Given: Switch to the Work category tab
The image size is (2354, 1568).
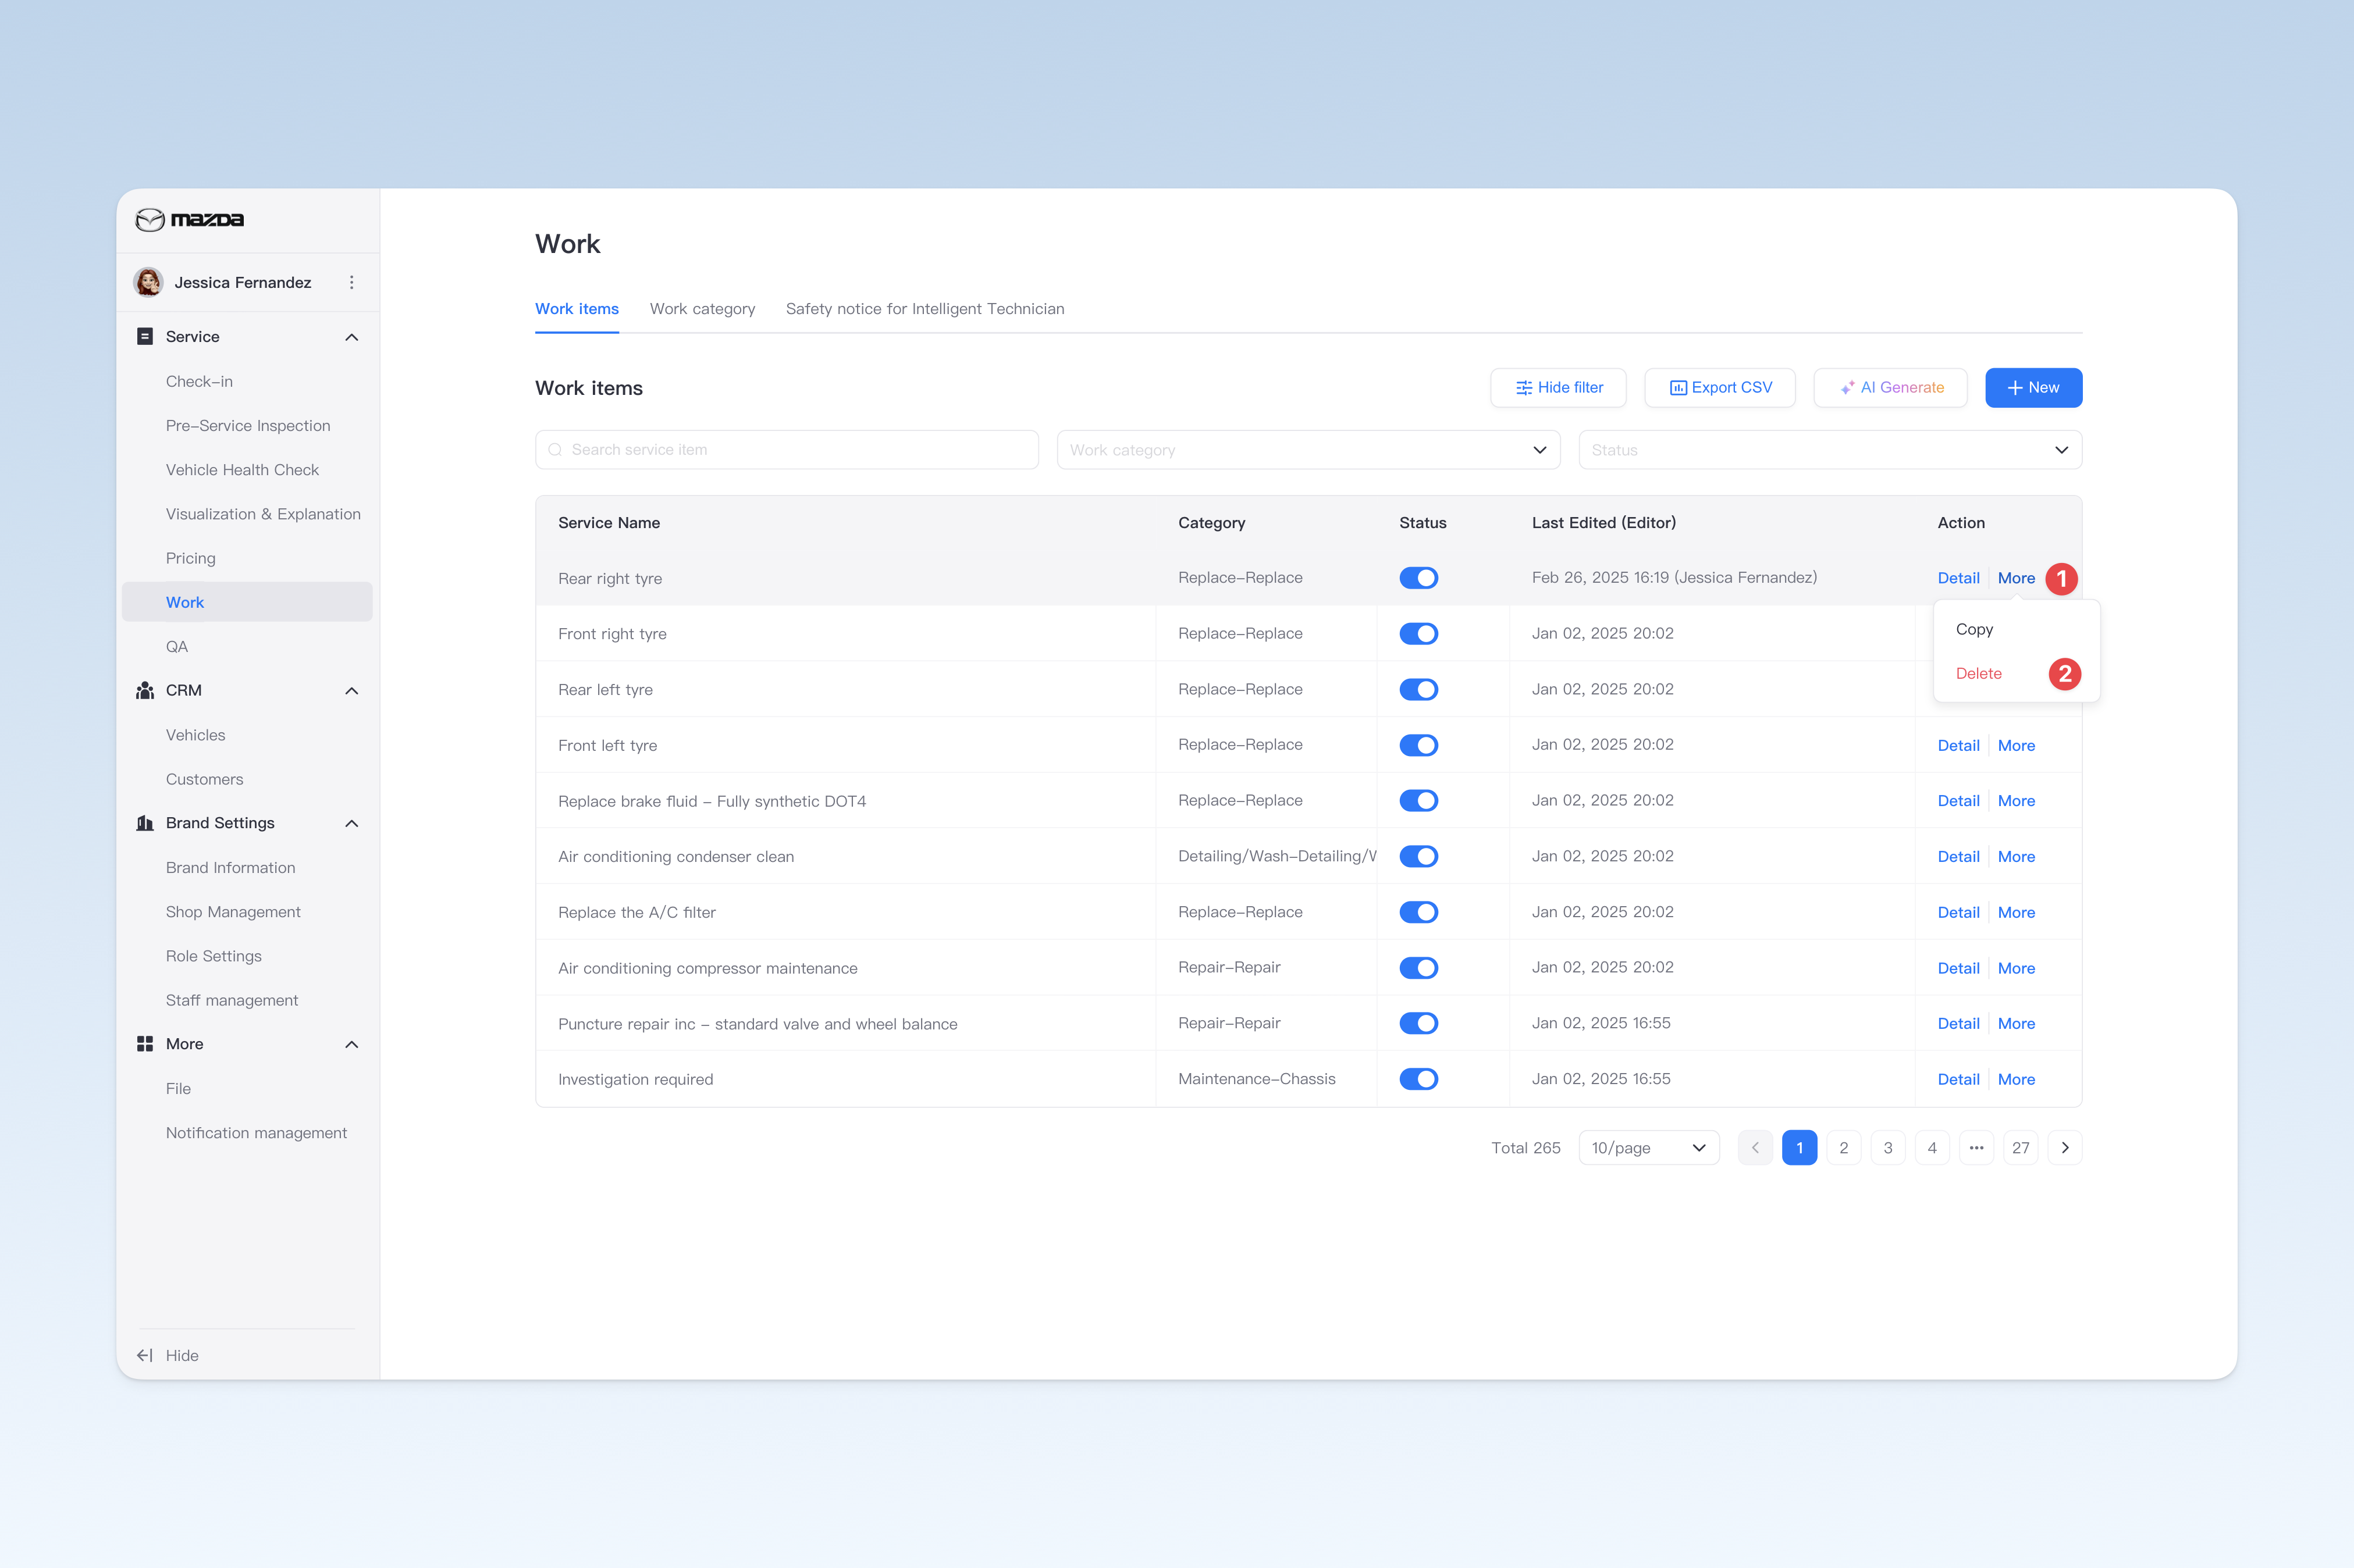Looking at the screenshot, I should (702, 309).
